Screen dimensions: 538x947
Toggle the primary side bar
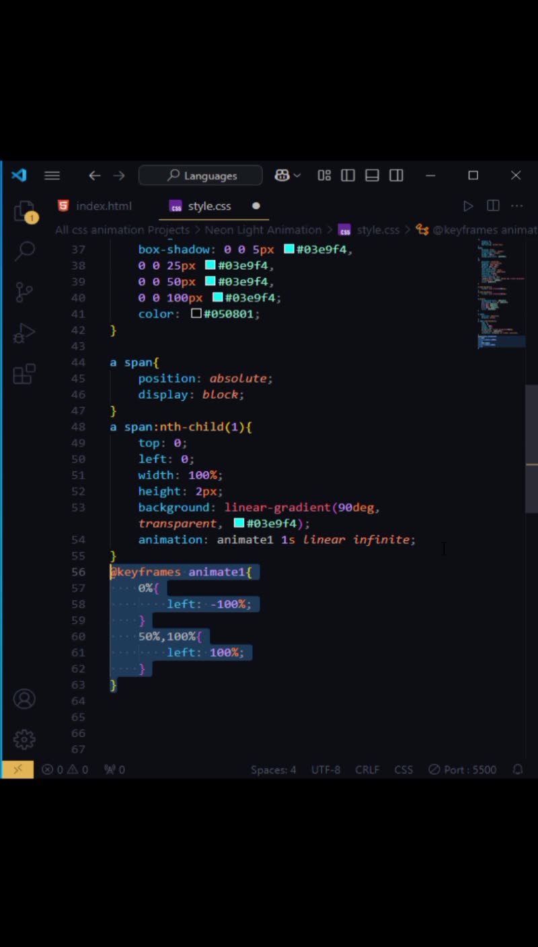[x=348, y=176]
